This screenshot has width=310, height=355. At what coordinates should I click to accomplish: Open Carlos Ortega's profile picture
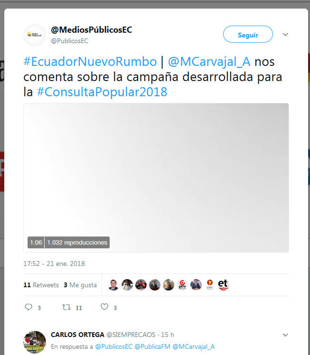click(35, 342)
